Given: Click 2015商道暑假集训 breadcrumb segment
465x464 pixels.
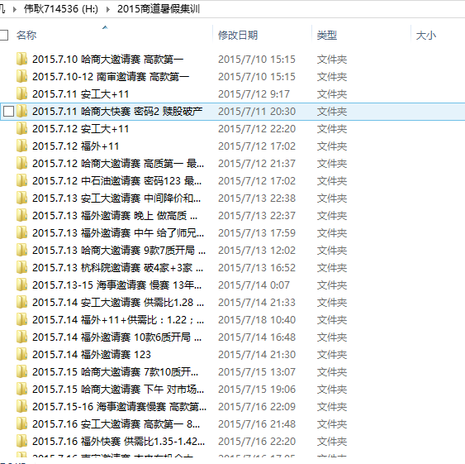Looking at the screenshot, I should pos(159,9).
